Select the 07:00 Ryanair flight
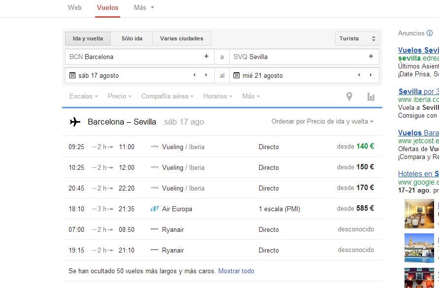439x288 pixels. pyautogui.click(x=222, y=229)
